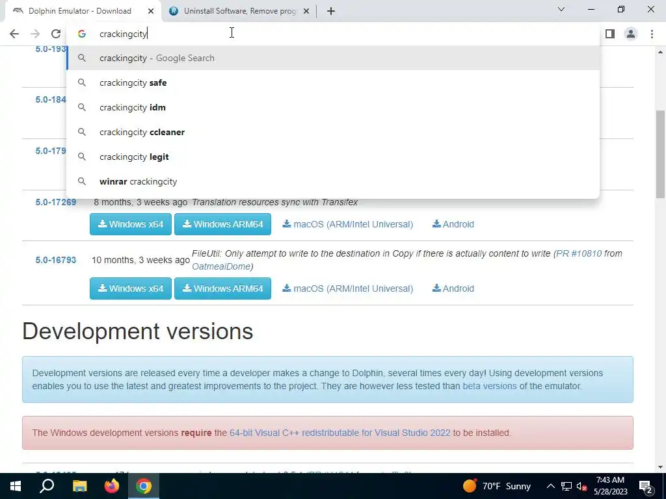666x499 pixels.
Task: Open the Windows Start menu
Action: click(x=16, y=486)
